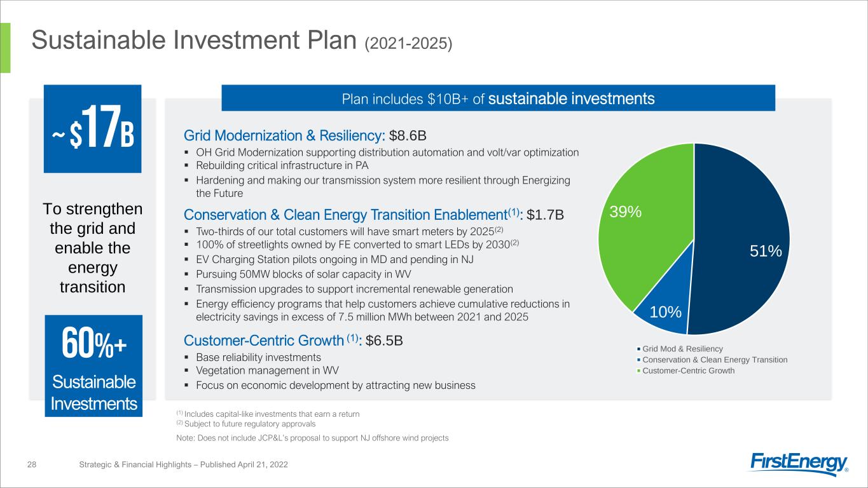868x488 pixels.
Task: Click the 60%+ Sustainable Investments box
Action: point(93,365)
